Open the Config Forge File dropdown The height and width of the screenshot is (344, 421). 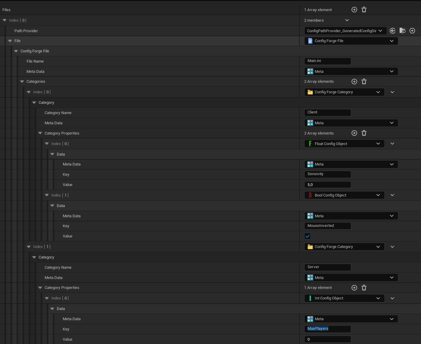pos(351,41)
